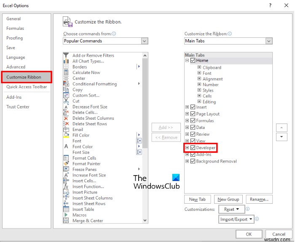Image resolution: width=295 pixels, height=244 pixels.
Task: Click the Format Cells icon
Action: [x=66, y=158]
